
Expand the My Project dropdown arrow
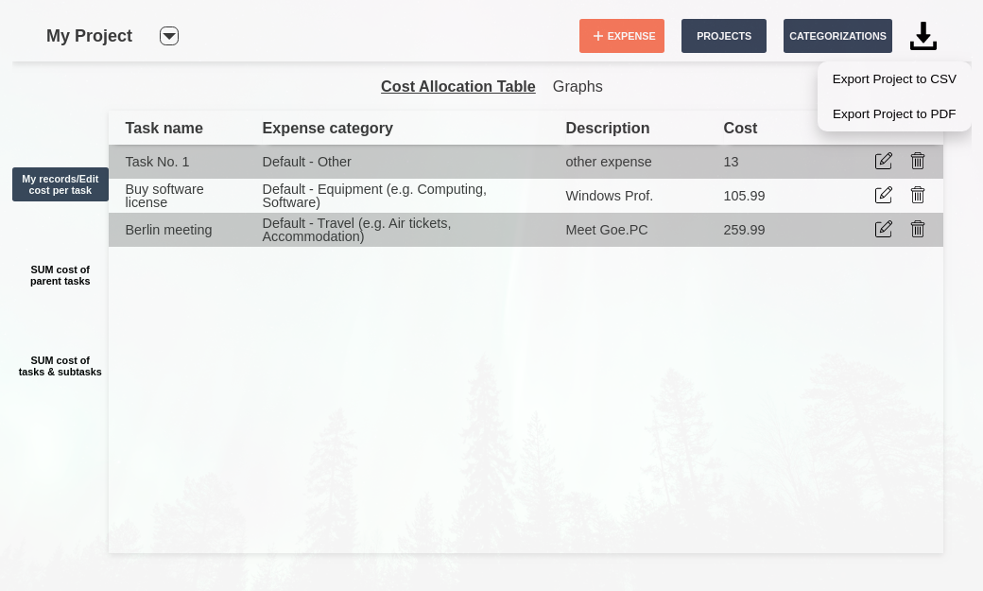tap(169, 36)
